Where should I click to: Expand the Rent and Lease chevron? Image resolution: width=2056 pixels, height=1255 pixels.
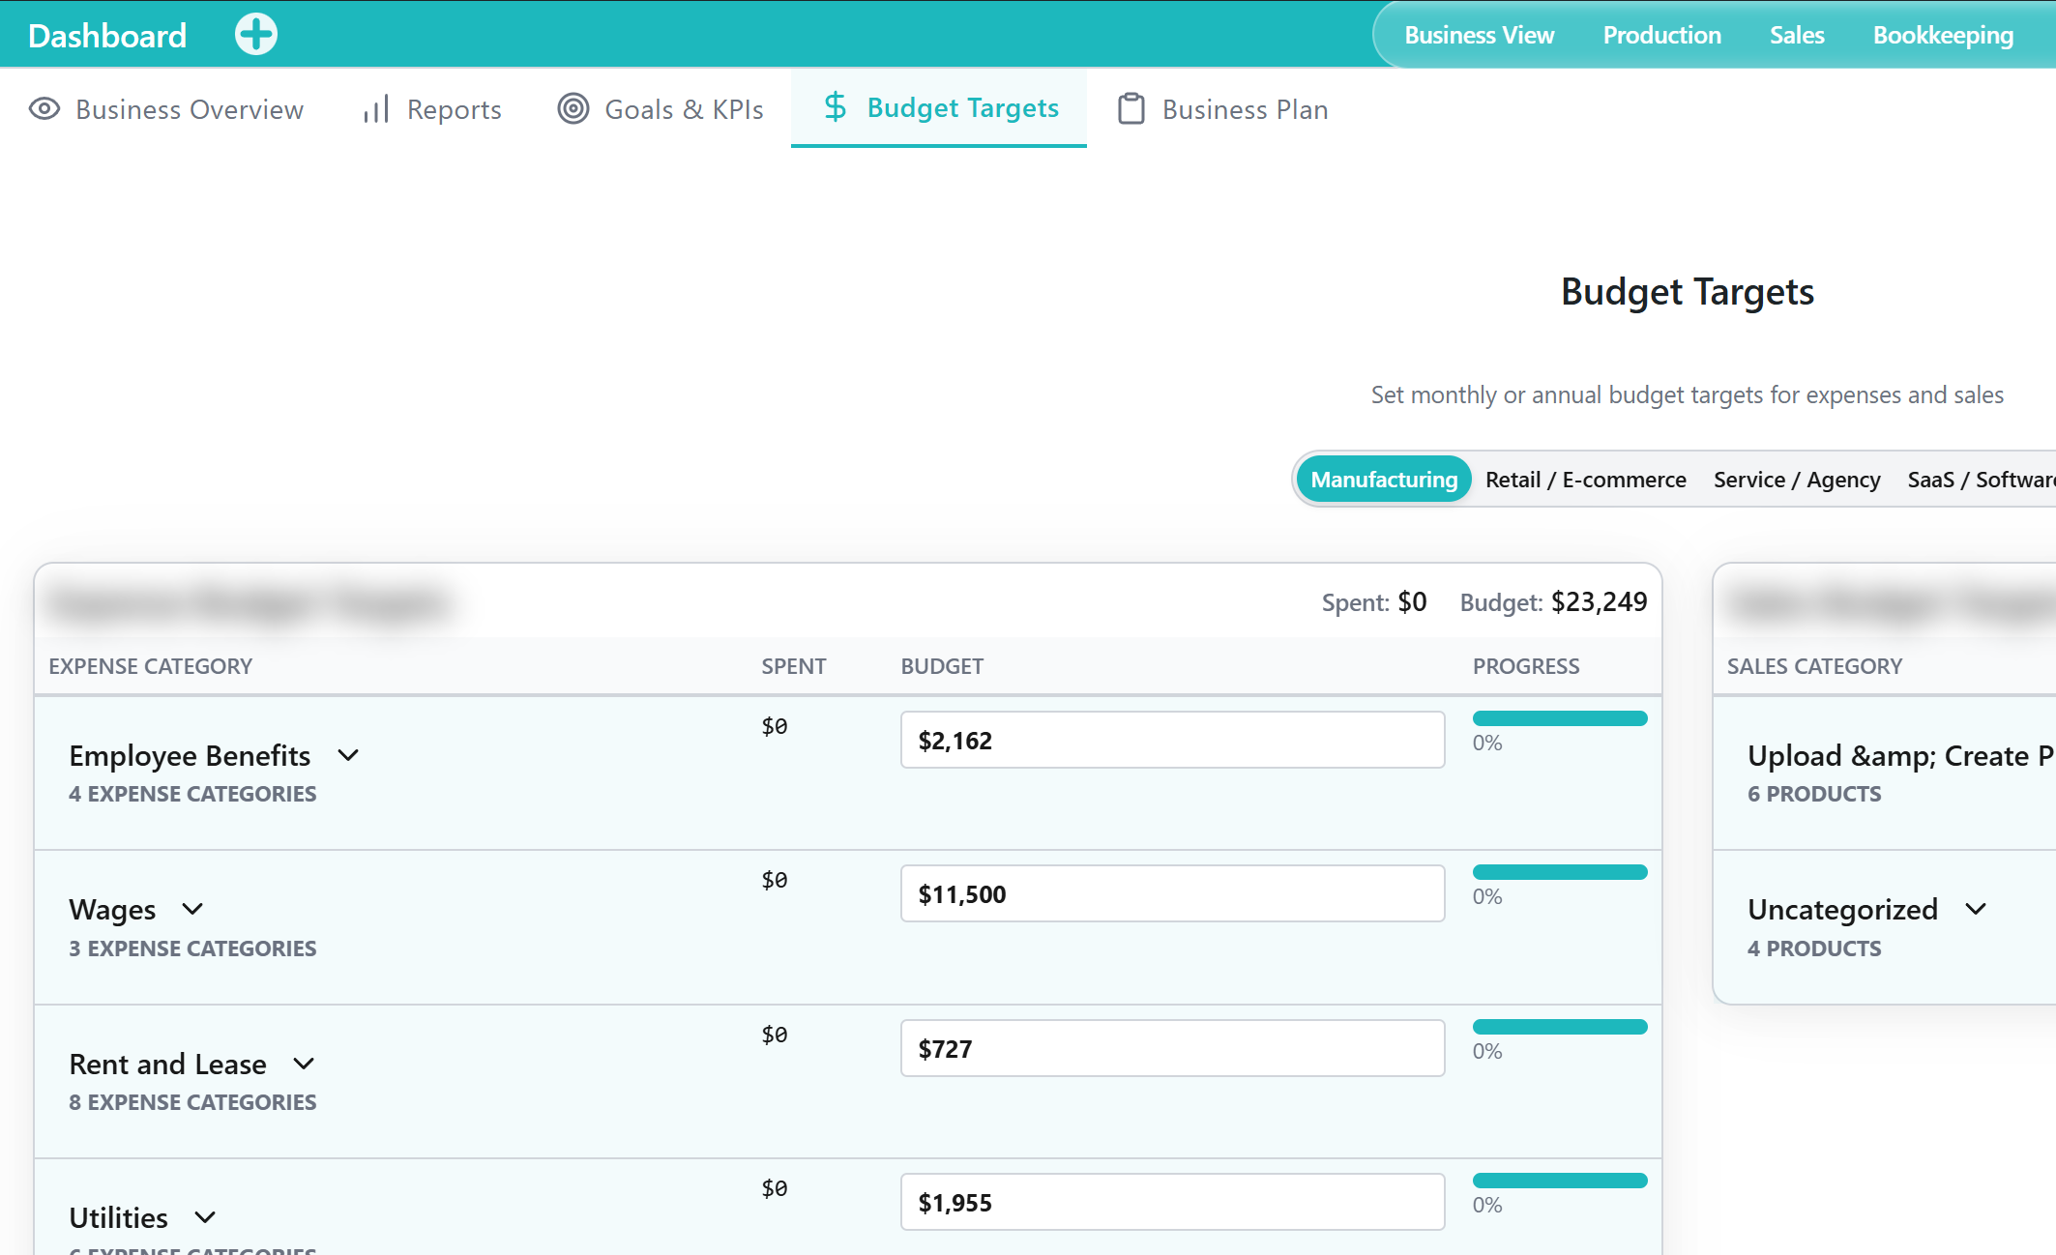[304, 1064]
